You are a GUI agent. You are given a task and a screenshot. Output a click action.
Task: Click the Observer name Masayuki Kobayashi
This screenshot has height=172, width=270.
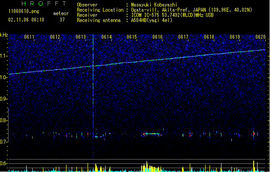point(154,5)
